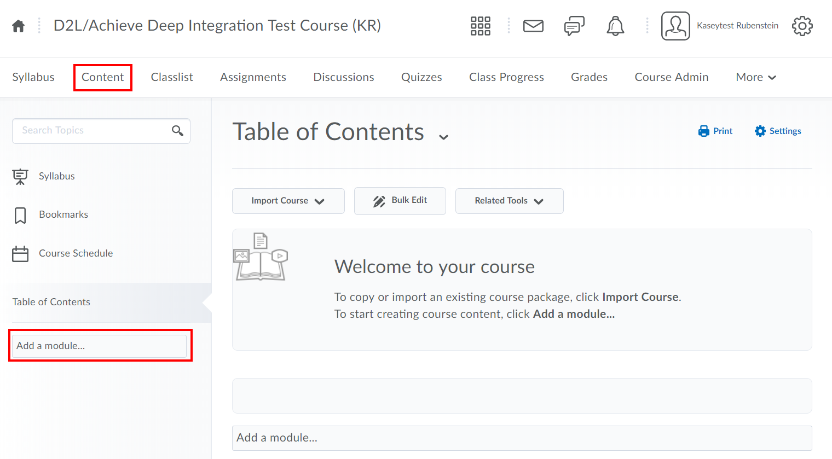Image resolution: width=832 pixels, height=459 pixels.
Task: Click the search magnifier in Search Topics
Action: click(x=177, y=131)
